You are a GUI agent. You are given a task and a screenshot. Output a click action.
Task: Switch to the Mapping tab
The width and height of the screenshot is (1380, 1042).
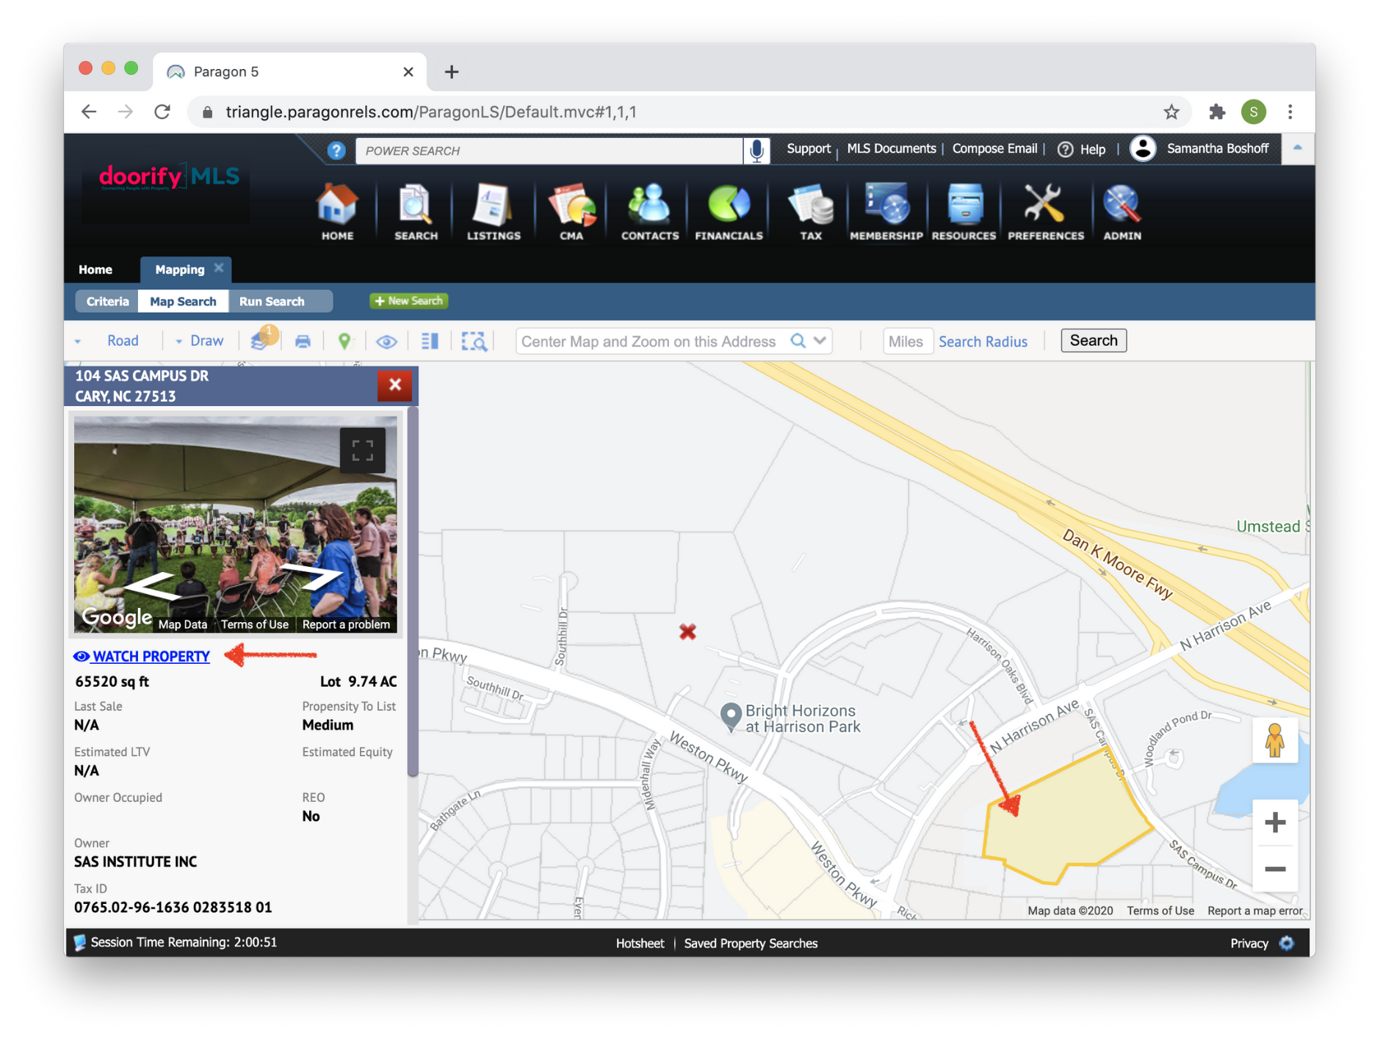(180, 269)
